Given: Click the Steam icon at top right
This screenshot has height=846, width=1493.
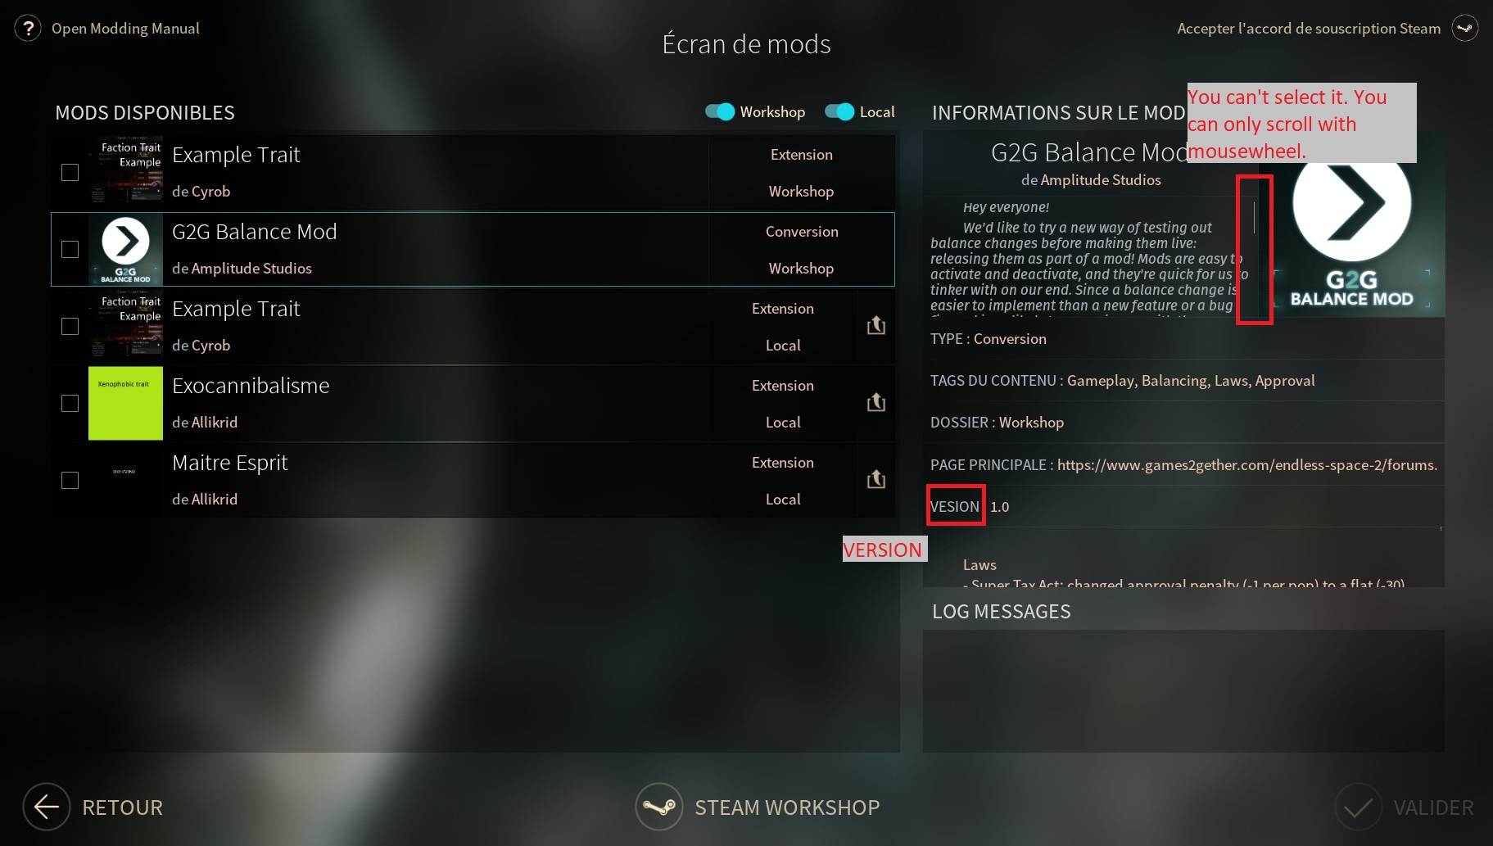Looking at the screenshot, I should point(1464,29).
